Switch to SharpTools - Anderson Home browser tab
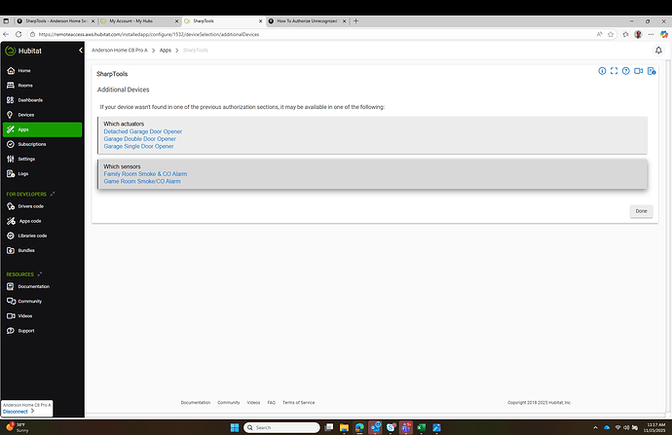This screenshot has height=435, width=672. pyautogui.click(x=56, y=21)
